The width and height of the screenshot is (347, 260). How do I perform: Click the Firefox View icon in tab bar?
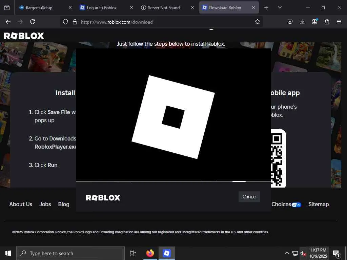[x=7, y=7]
